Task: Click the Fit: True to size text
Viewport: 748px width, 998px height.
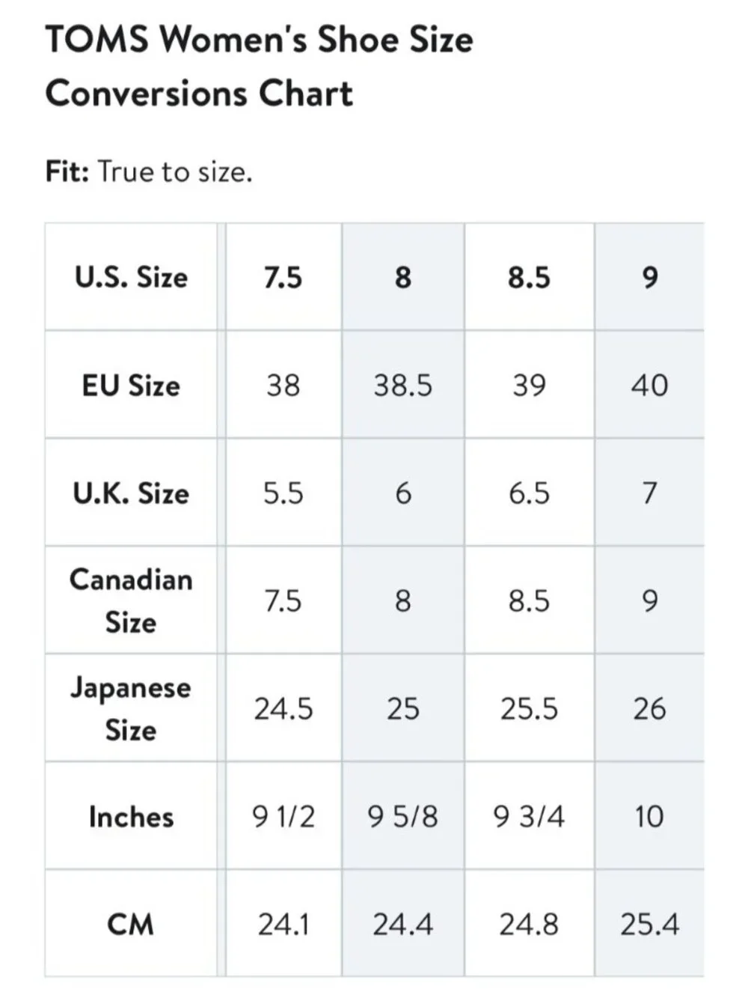Action: (x=149, y=171)
